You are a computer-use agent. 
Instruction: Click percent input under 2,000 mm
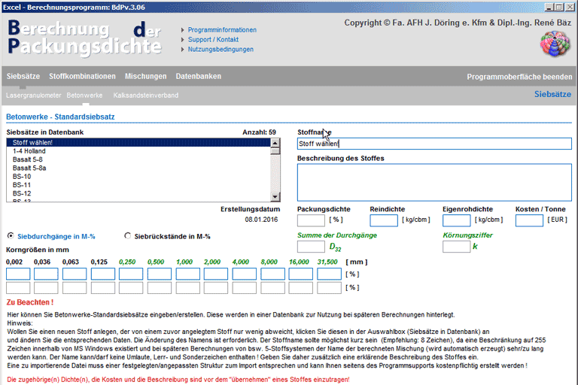click(216, 274)
